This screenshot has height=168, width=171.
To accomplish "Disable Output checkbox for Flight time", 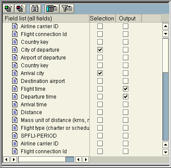I will pyautogui.click(x=125, y=89).
